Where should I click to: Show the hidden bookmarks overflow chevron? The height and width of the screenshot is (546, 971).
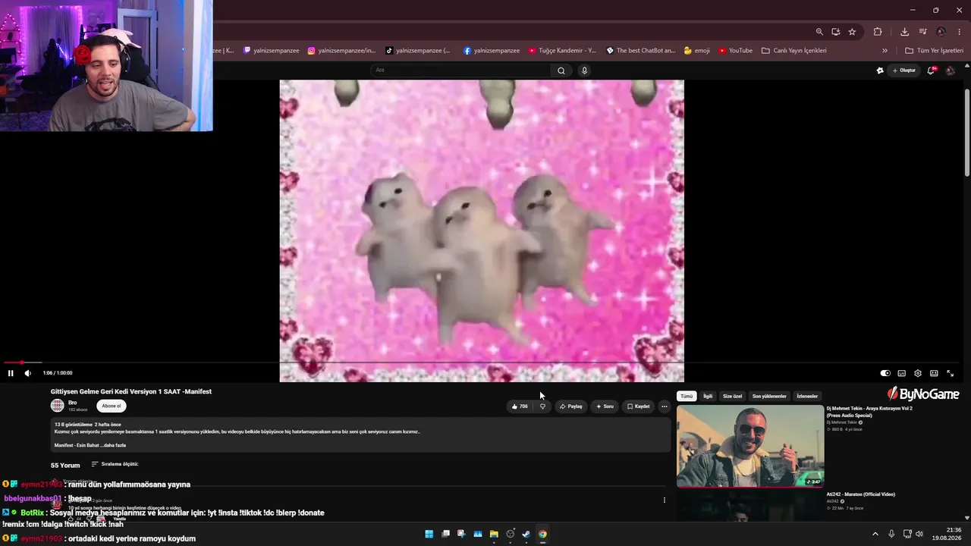[x=885, y=51]
